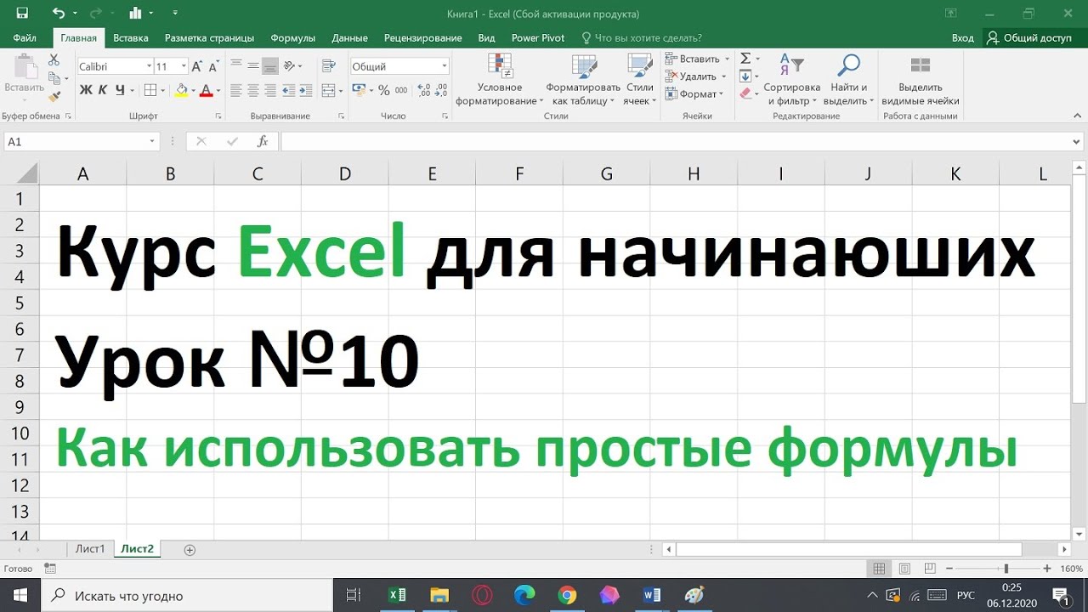Click Вставить cells button in Ячейки group
This screenshot has height=612, width=1088.
(697, 59)
